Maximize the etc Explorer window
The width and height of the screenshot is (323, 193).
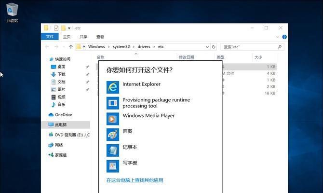(266, 28)
